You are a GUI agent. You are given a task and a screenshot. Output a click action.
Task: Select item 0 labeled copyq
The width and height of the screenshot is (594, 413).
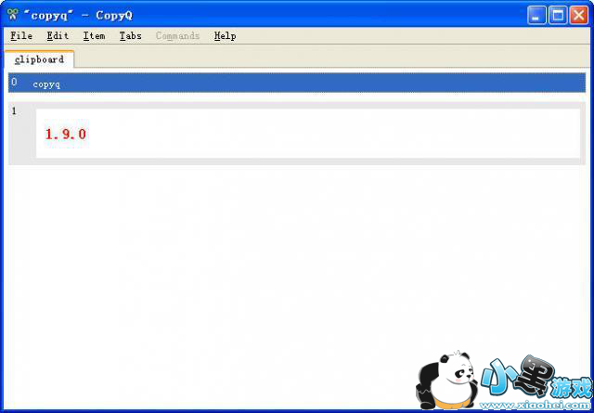(297, 83)
